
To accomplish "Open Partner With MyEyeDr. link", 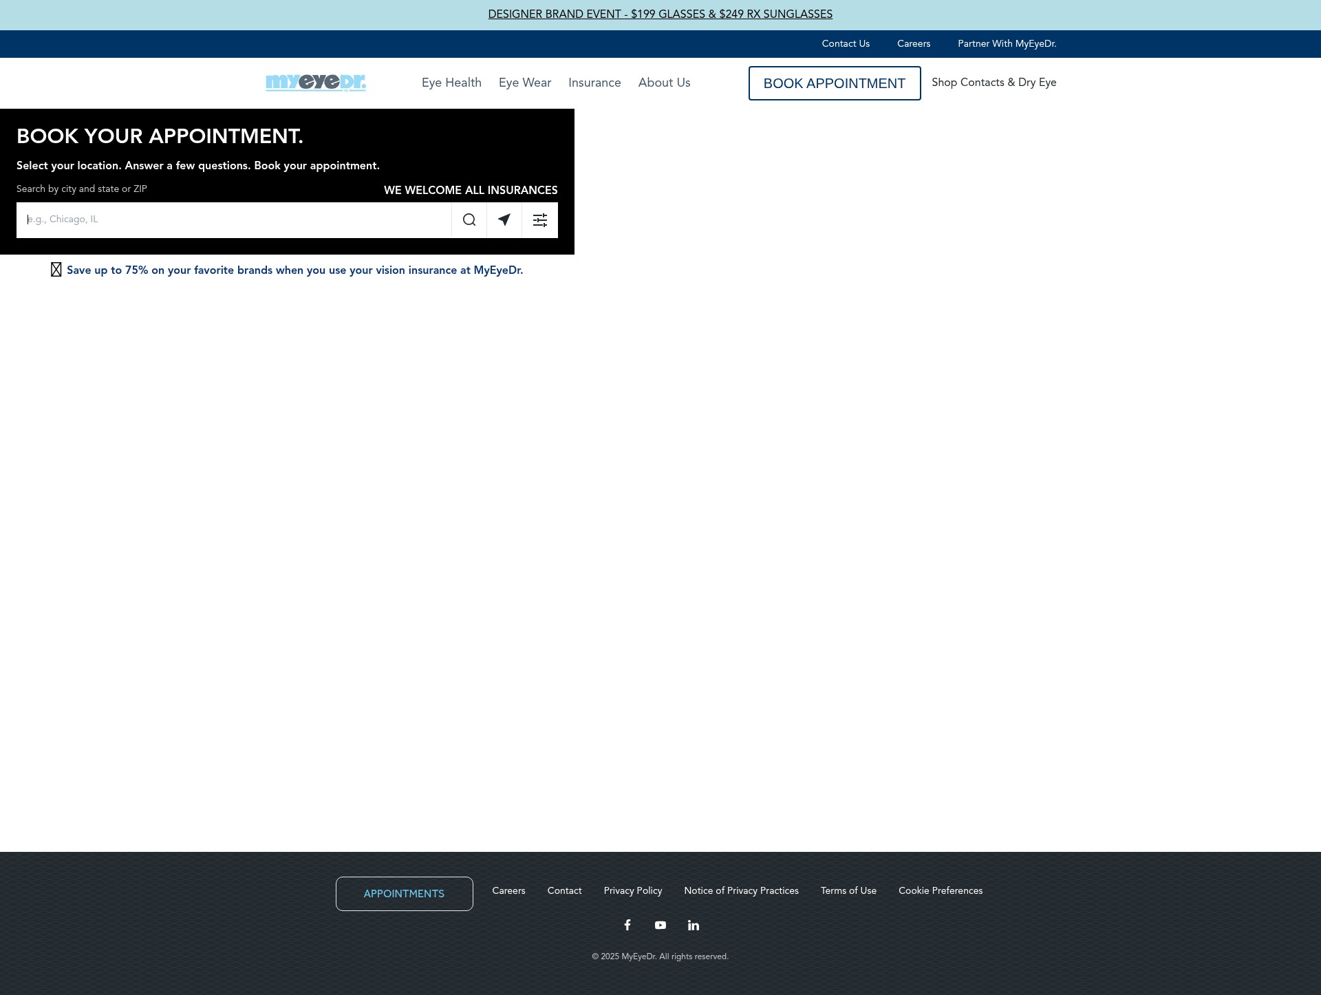I will click(x=1007, y=43).
